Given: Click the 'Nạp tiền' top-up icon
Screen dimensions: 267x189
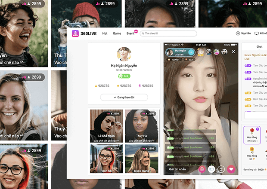Looking at the screenshot, I should (238, 34).
